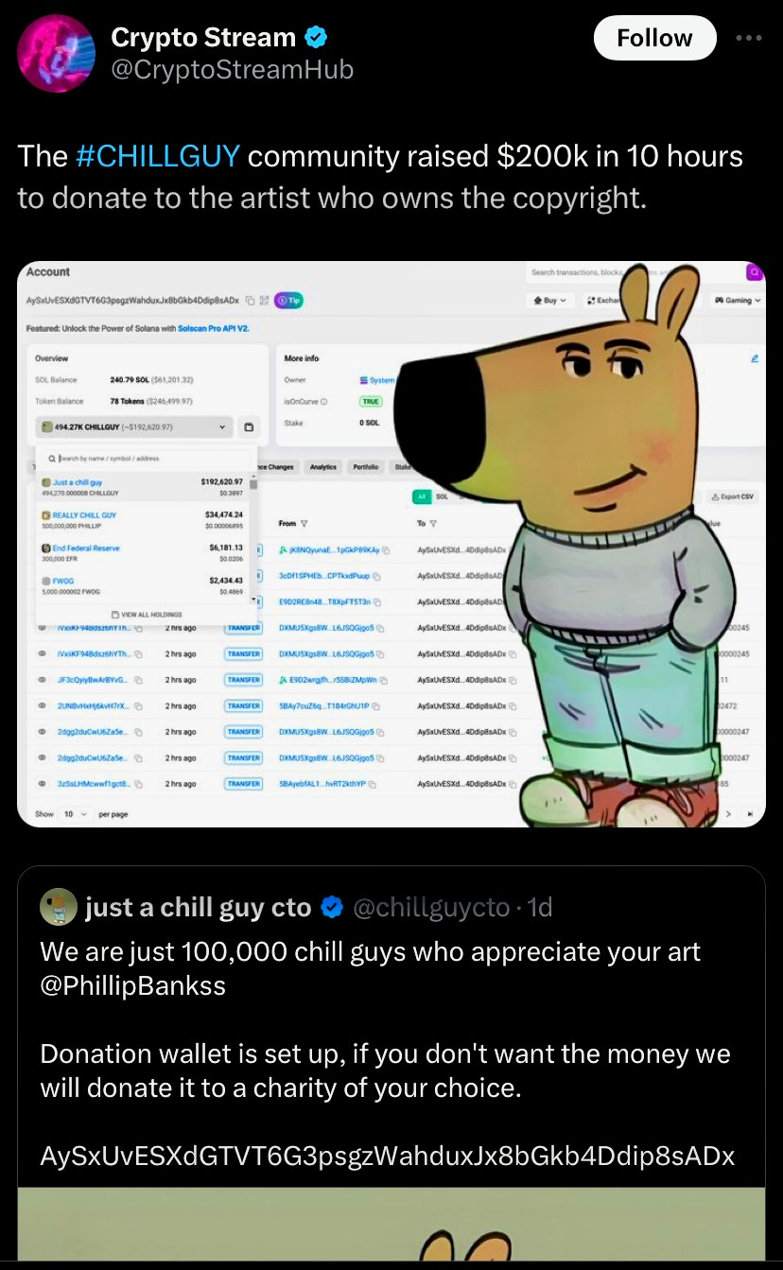Screen dimensions: 783x1270
Task: Click the token search by name field
Action: [147, 458]
